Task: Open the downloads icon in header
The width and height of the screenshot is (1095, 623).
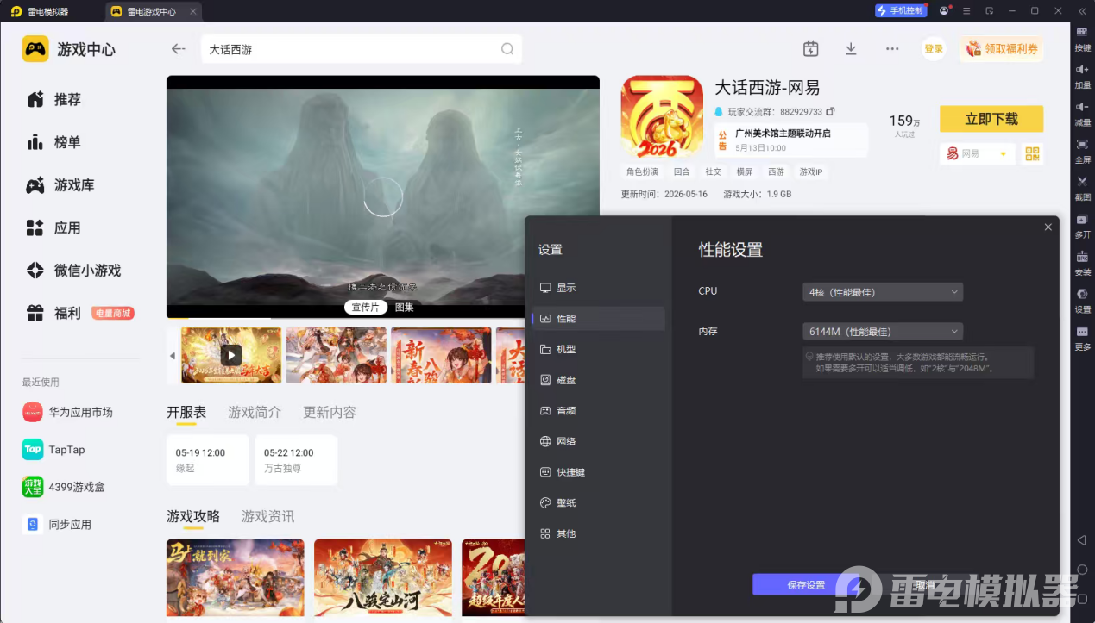Action: pyautogui.click(x=851, y=49)
